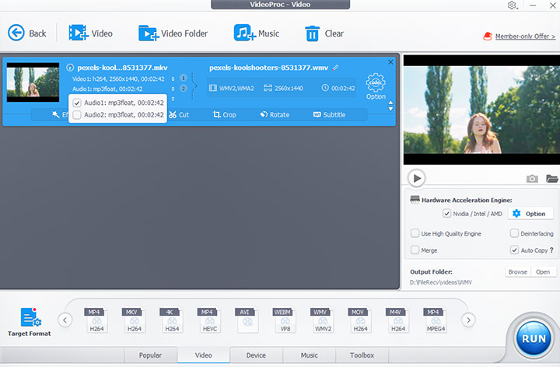Click the add Video icon
This screenshot has width=560, height=367.
(x=78, y=33)
